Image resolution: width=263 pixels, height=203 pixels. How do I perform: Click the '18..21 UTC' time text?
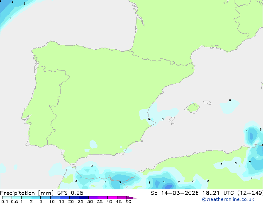point(218,193)
